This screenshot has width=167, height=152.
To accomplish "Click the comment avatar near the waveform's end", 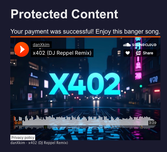I will point(141,127).
